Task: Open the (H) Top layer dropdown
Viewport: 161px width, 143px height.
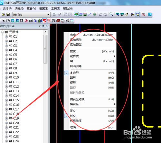Action: (48, 14)
